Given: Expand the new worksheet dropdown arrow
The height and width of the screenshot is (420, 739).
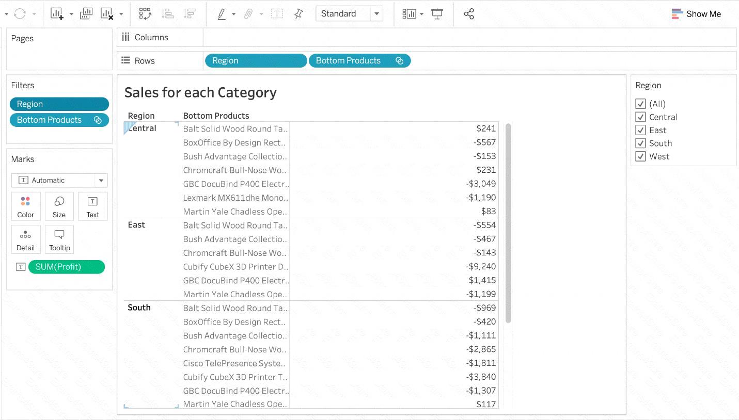Looking at the screenshot, I should (71, 14).
